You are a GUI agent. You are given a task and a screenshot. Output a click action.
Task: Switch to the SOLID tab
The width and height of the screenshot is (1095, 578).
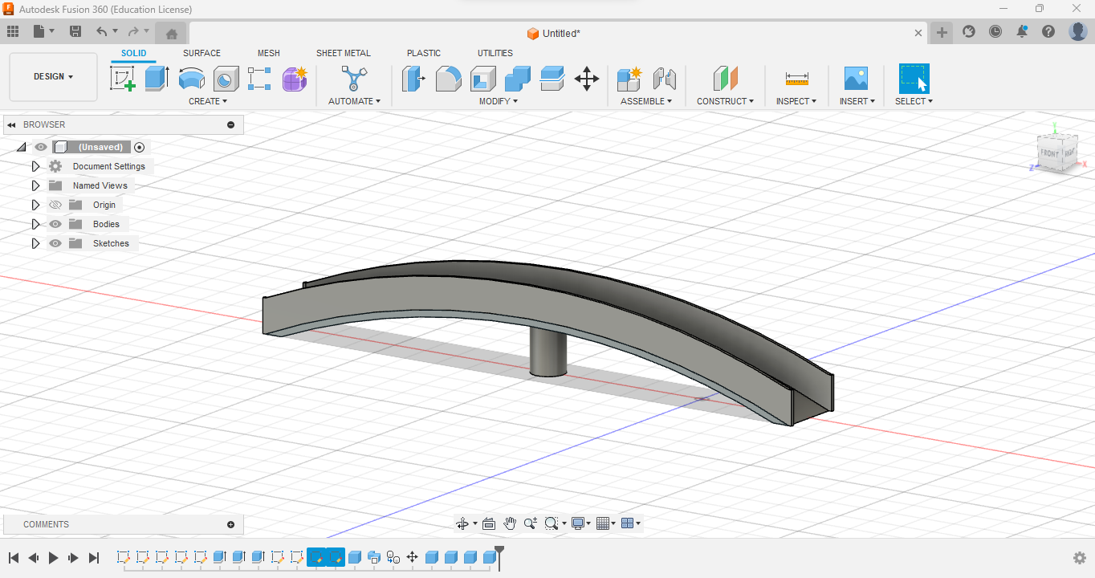click(134, 53)
